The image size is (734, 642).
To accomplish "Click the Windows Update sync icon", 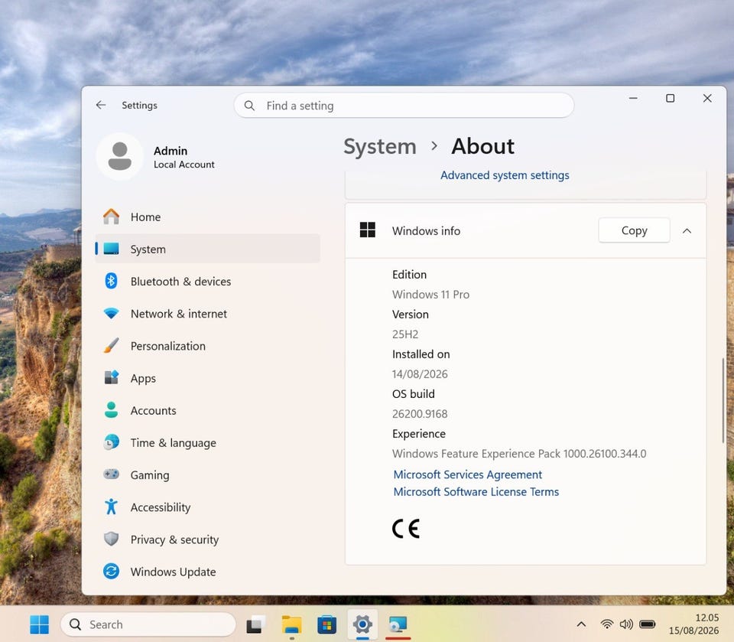I will click(x=111, y=572).
